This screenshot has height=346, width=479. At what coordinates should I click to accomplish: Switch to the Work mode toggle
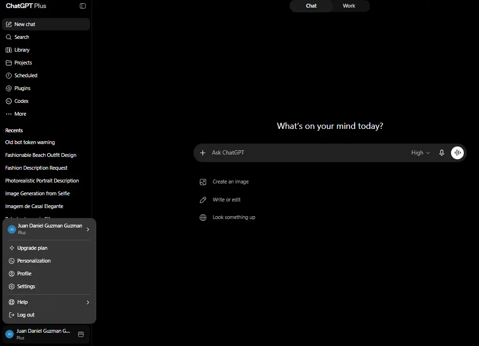pyautogui.click(x=349, y=6)
